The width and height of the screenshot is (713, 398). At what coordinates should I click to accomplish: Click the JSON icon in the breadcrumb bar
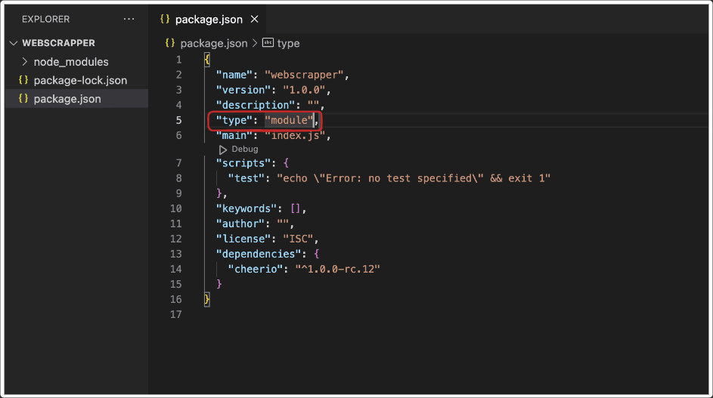tap(170, 43)
